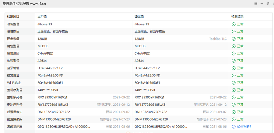
Task: Click factory front camera serial DNM1305004Z0KG128
Action: [54, 119]
